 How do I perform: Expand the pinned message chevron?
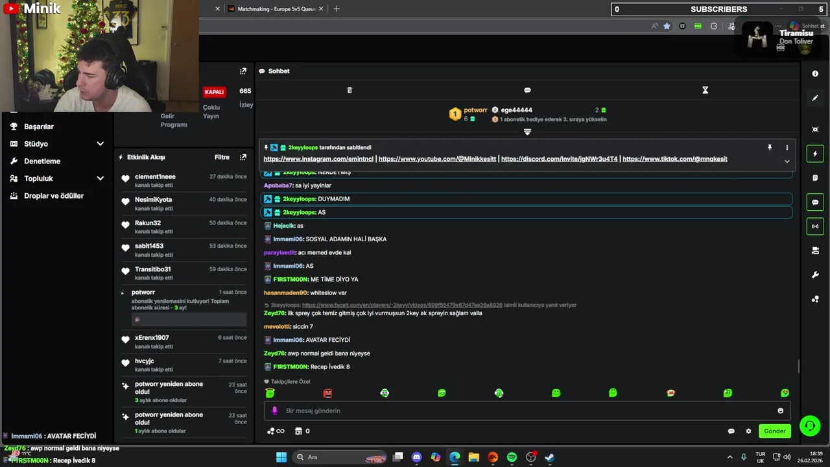[787, 162]
